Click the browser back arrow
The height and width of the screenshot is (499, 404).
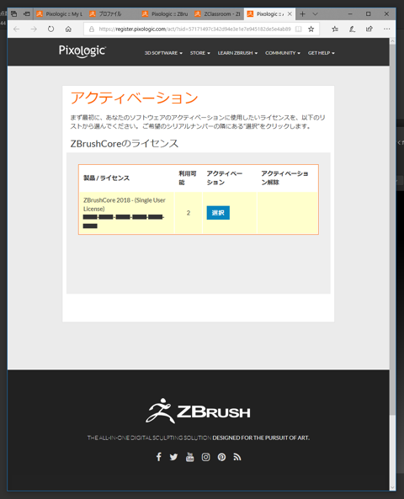(x=17, y=29)
